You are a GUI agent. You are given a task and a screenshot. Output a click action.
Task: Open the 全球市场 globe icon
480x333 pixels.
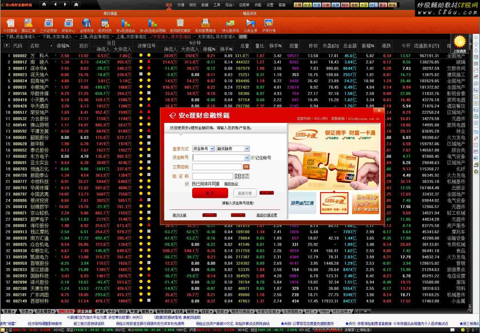tap(87, 25)
